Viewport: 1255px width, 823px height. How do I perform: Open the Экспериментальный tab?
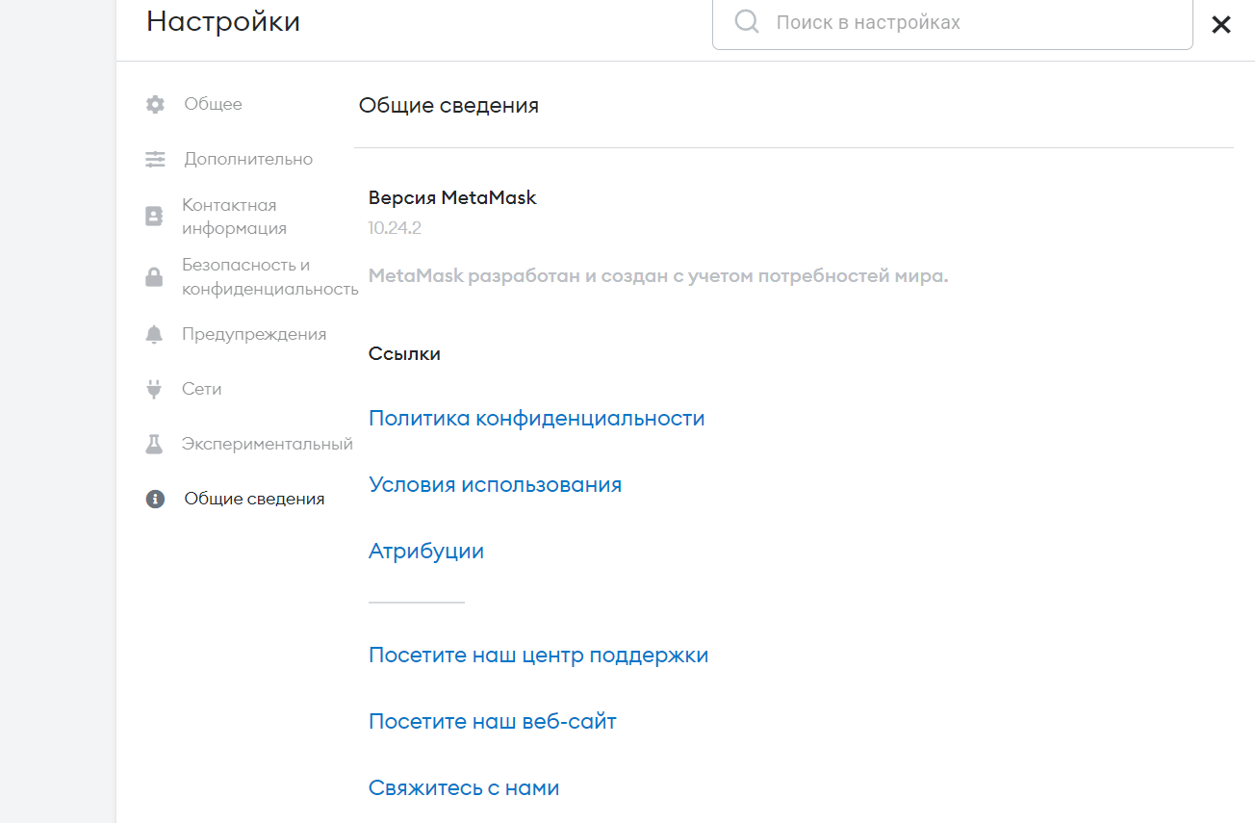(x=268, y=444)
